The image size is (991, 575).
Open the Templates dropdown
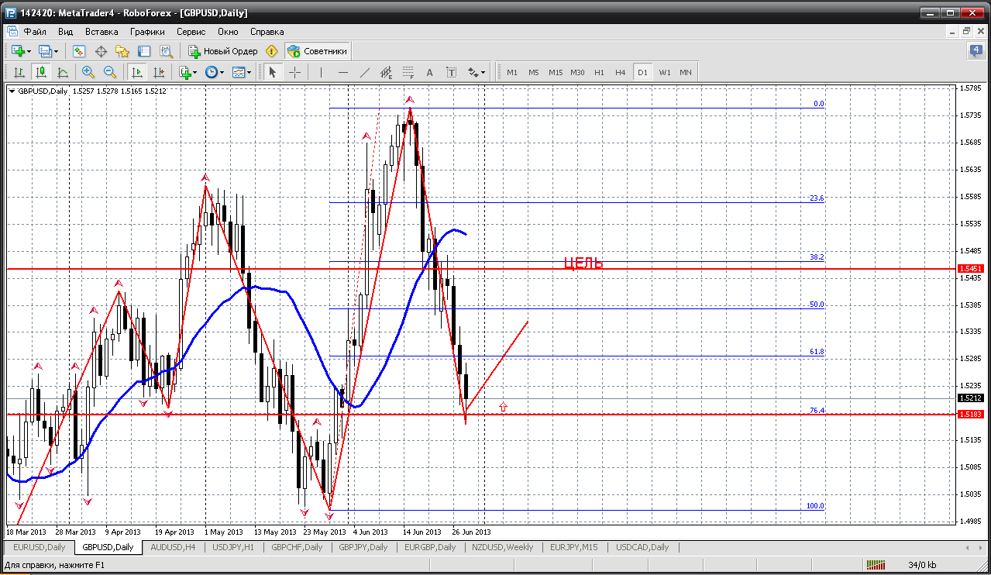tap(243, 72)
